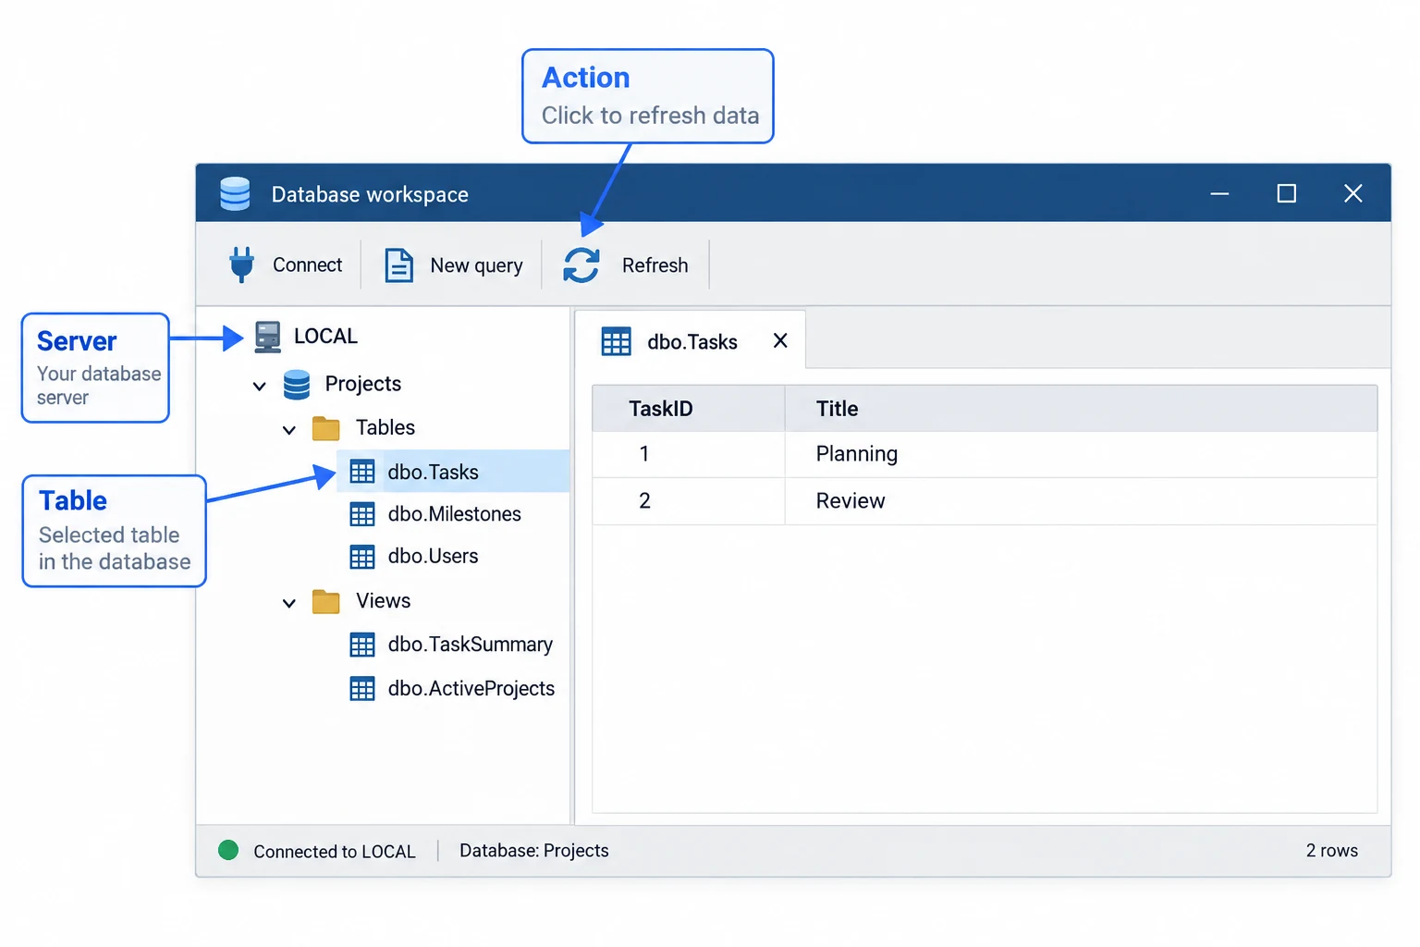Select the Projects database in tree

click(363, 384)
